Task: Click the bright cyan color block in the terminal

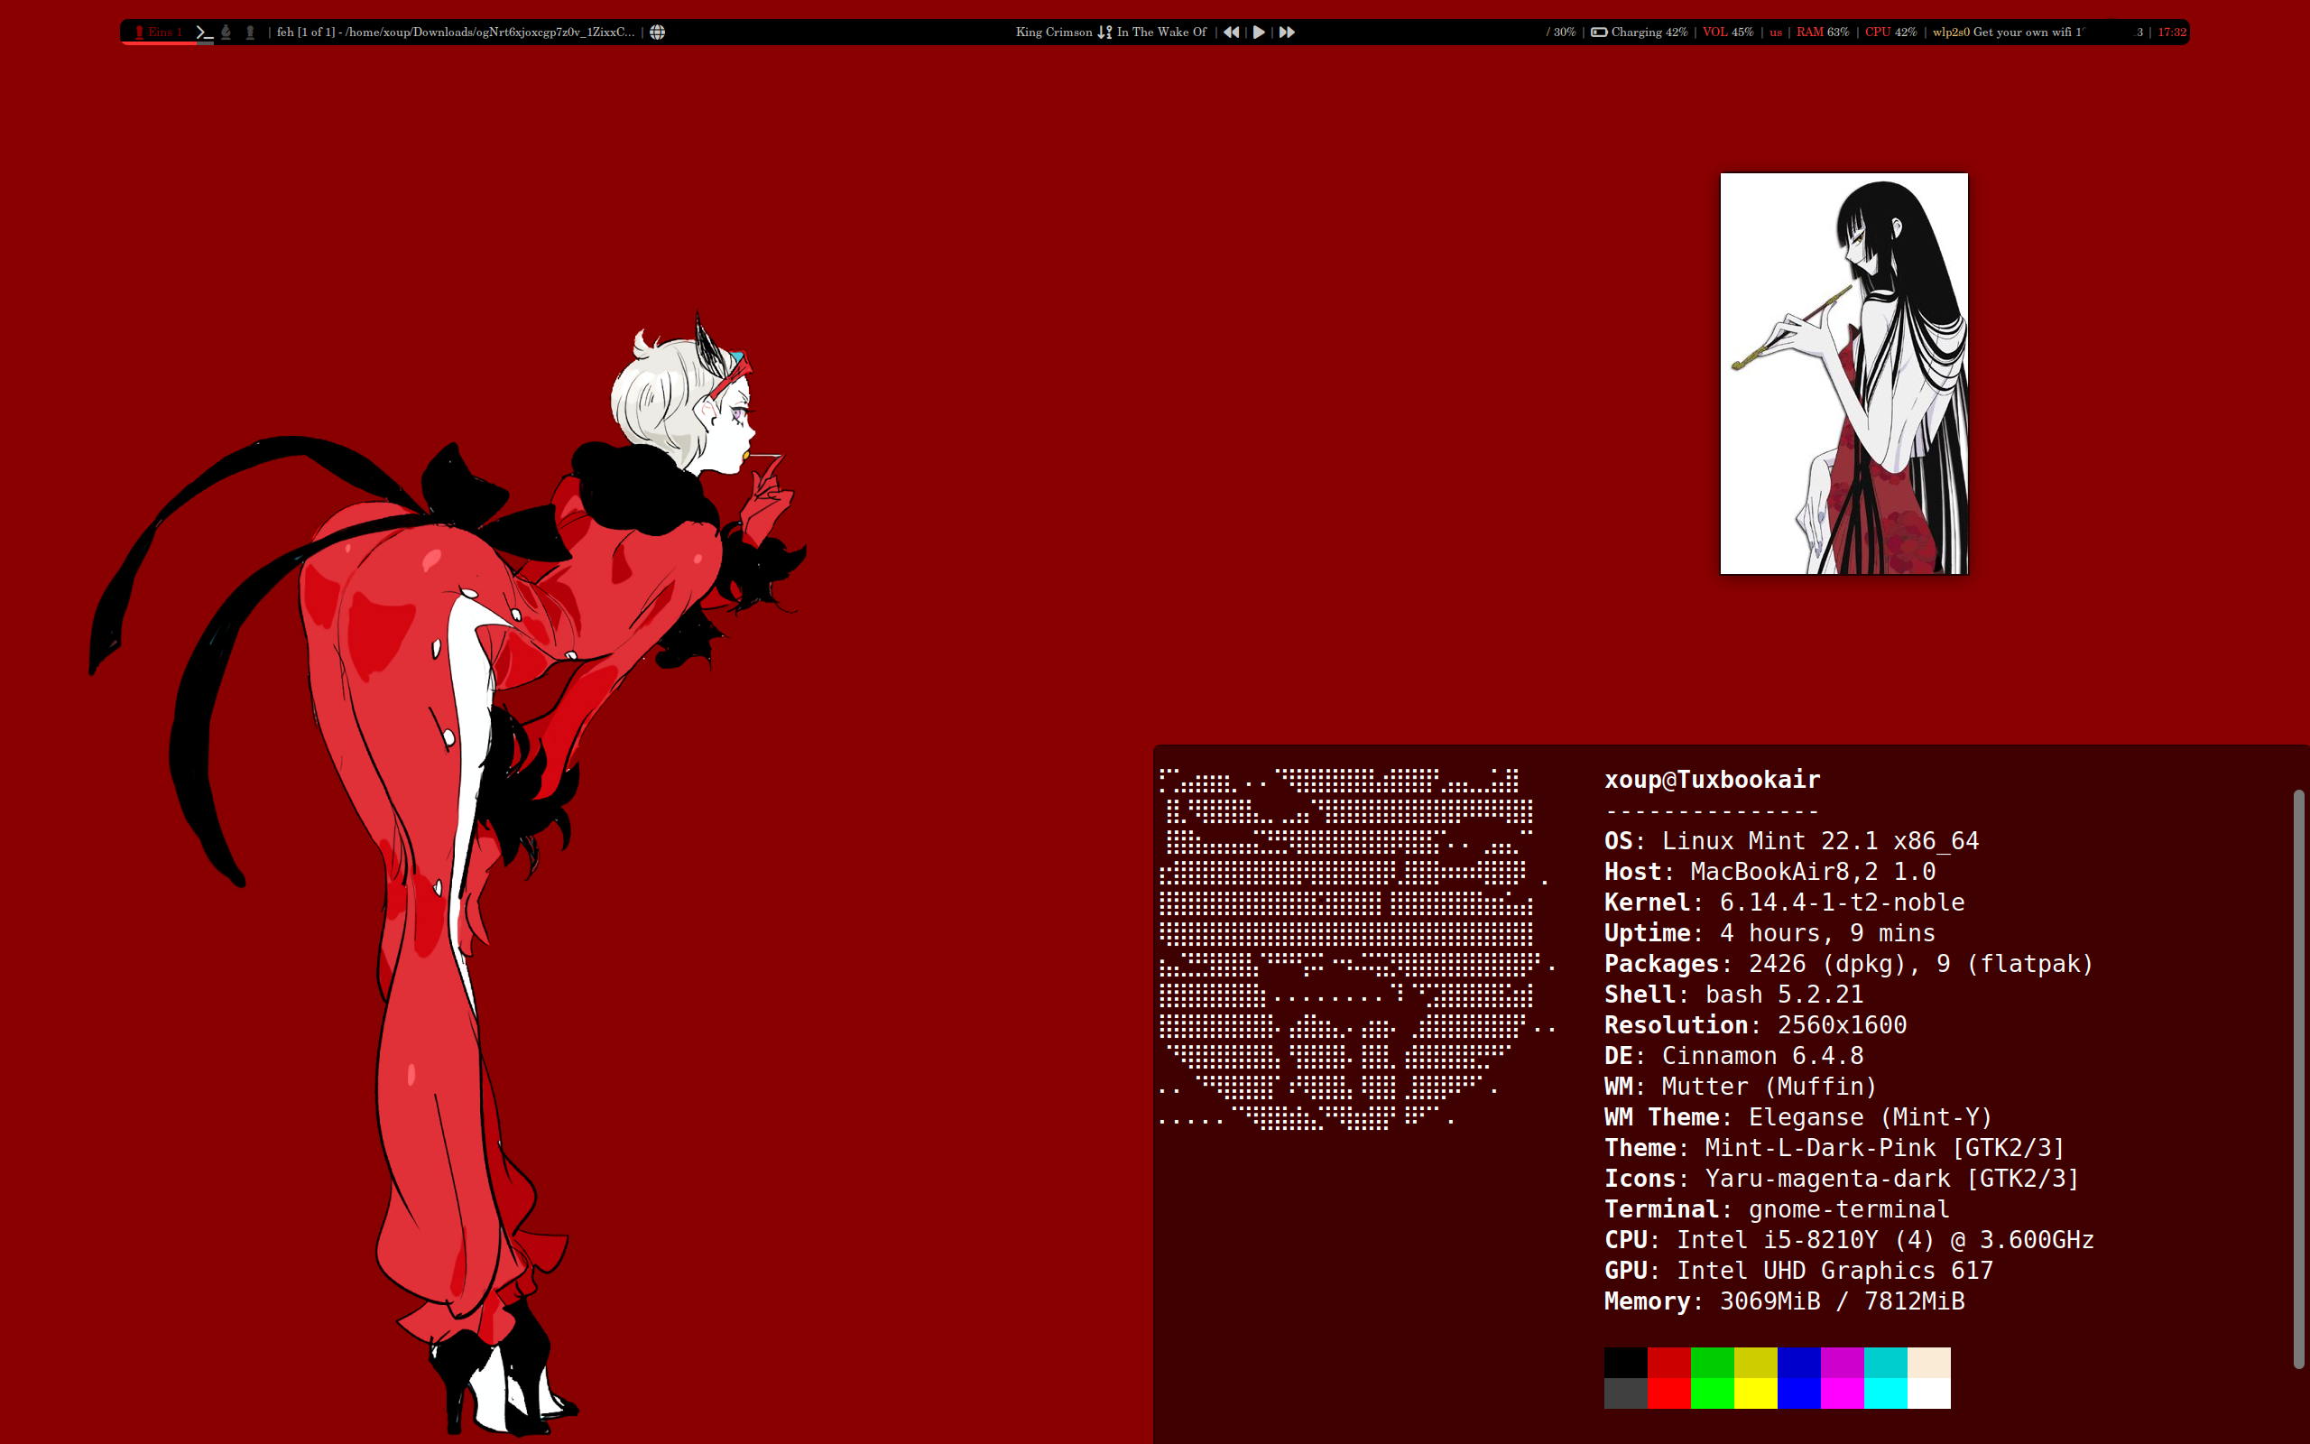Action: [x=1885, y=1393]
